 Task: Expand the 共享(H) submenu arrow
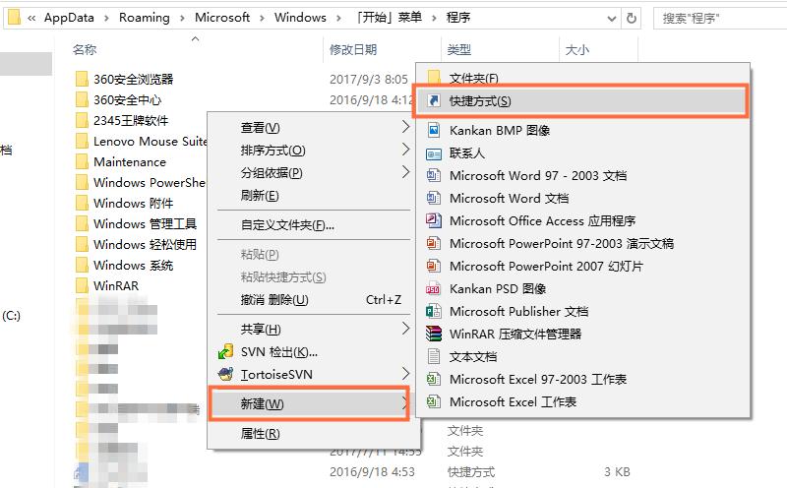(x=405, y=329)
